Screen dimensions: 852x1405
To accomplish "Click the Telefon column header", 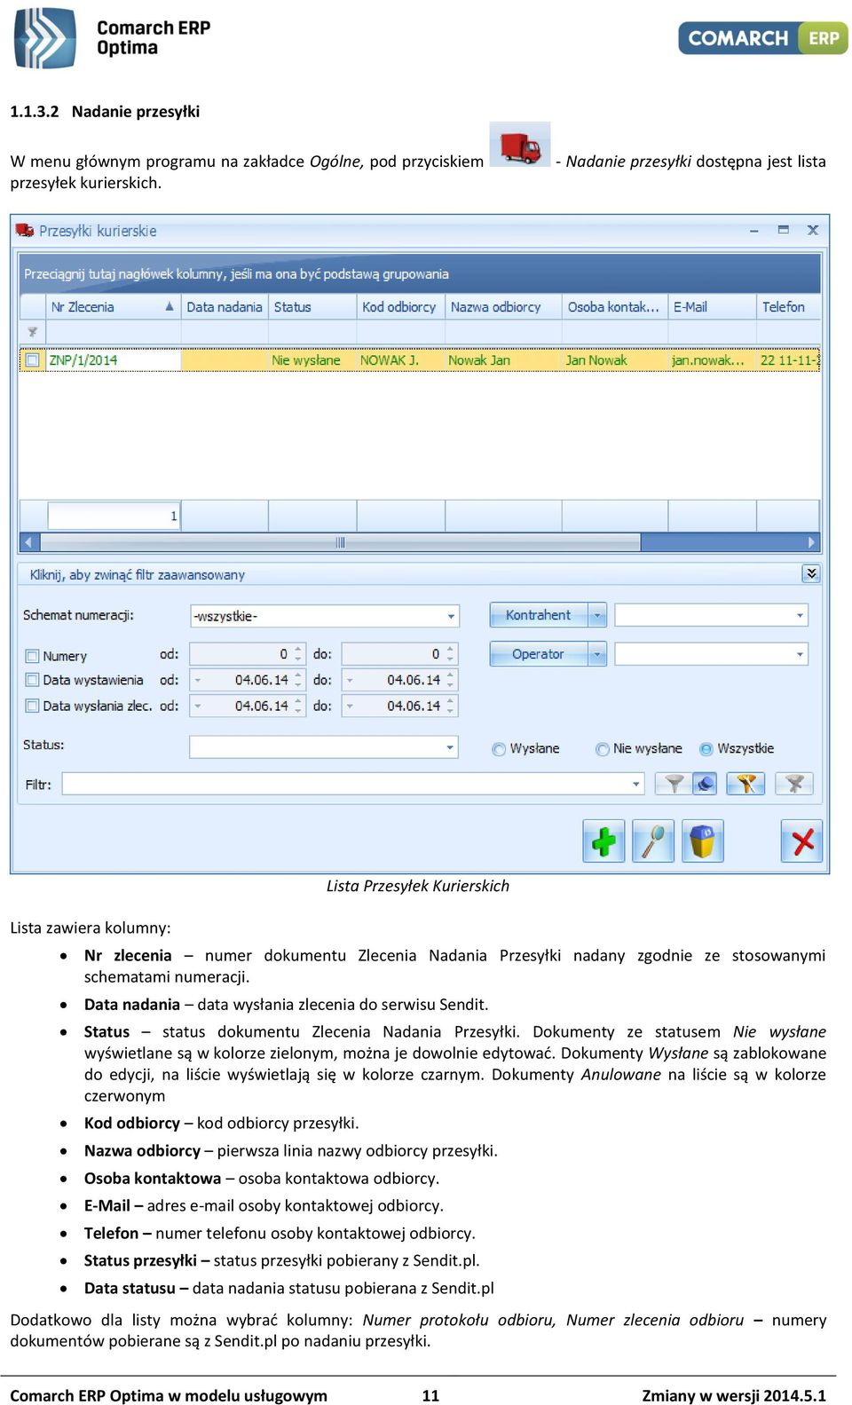I will [788, 307].
